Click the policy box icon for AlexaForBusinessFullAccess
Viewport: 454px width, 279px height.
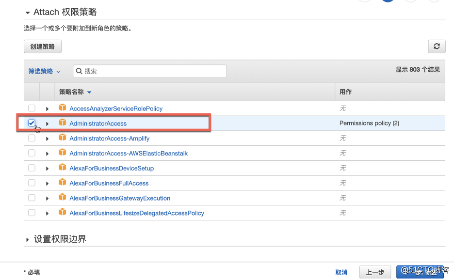[62, 182]
